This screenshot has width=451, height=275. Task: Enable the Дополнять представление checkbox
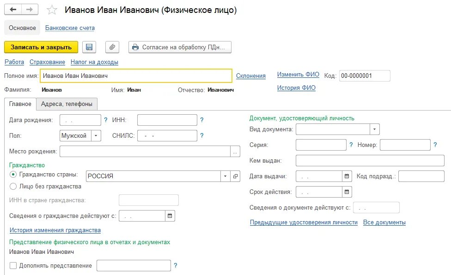click(x=13, y=265)
